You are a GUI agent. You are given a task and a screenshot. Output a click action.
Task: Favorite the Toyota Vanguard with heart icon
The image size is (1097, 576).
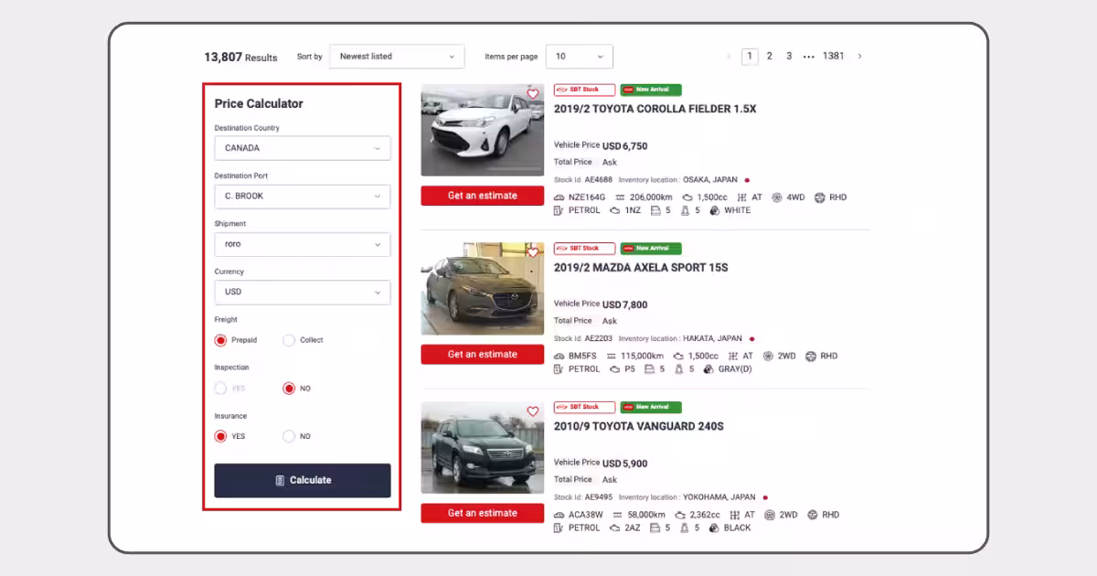click(533, 411)
